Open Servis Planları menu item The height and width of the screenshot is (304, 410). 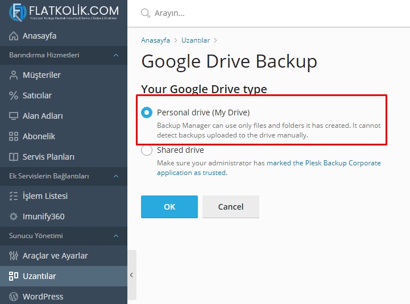click(64, 157)
